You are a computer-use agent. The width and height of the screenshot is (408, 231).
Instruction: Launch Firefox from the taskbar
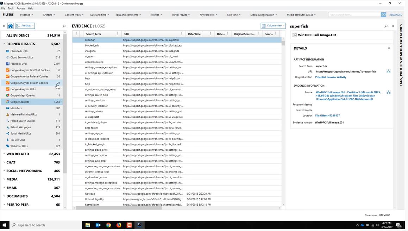tap(119, 225)
